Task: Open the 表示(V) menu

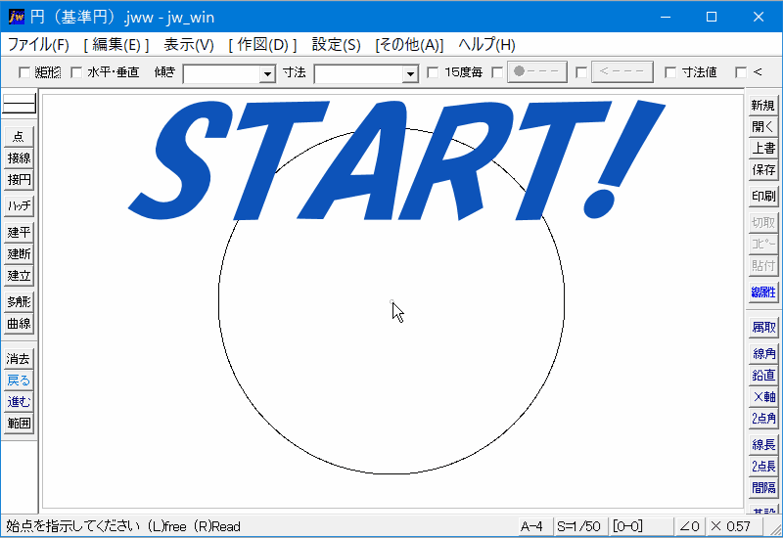Action: pyautogui.click(x=189, y=45)
